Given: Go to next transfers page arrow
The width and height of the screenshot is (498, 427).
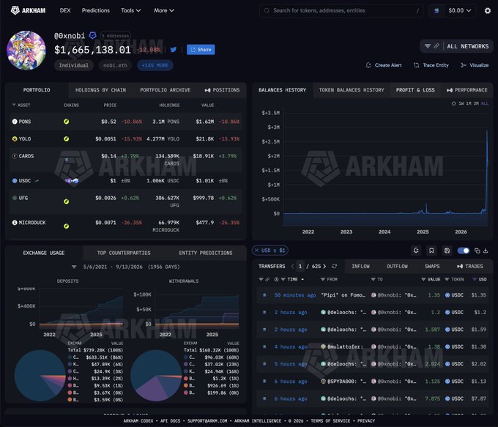Looking at the screenshot, I should (x=324, y=267).
